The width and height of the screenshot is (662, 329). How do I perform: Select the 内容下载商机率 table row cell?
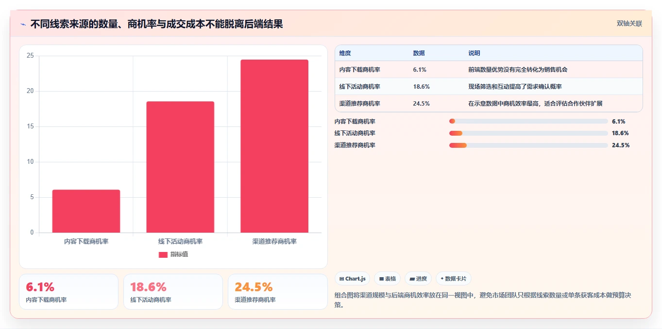point(359,70)
